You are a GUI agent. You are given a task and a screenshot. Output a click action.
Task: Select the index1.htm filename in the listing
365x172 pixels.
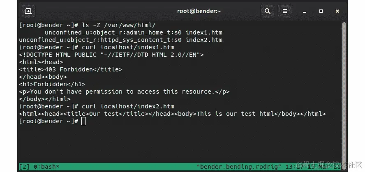point(204,32)
